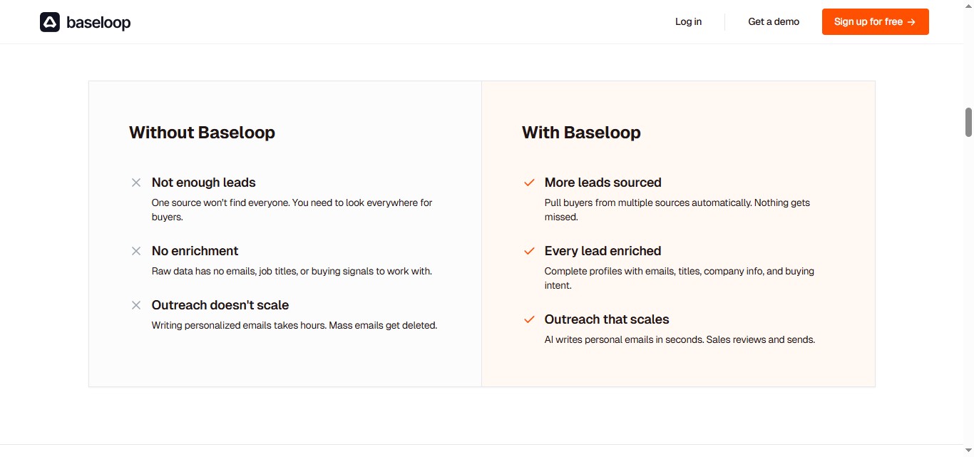This screenshot has height=457, width=974.
Task: Click the checkmark beside "Every lead enriched"
Action: (529, 251)
